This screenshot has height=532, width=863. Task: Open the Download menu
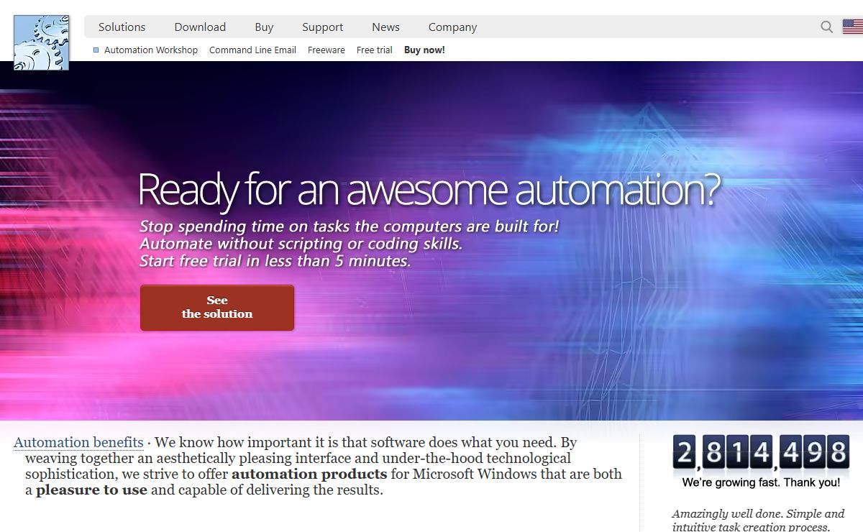(x=200, y=27)
